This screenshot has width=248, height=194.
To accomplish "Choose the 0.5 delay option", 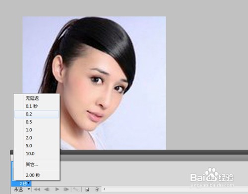I will click(37, 122).
